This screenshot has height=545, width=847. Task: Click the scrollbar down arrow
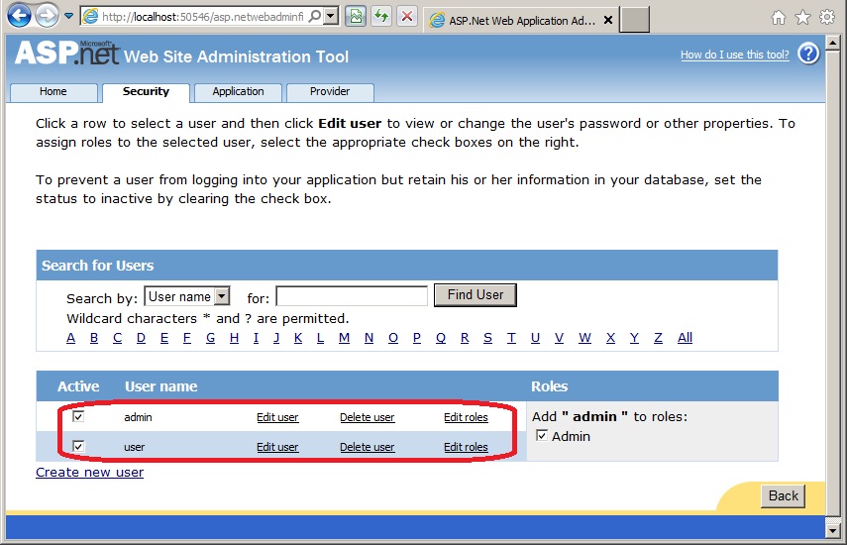(833, 531)
